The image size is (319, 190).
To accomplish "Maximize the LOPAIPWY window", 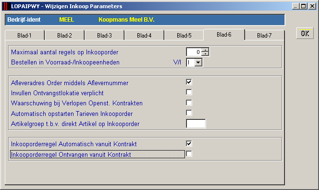I will (x=303, y=6).
